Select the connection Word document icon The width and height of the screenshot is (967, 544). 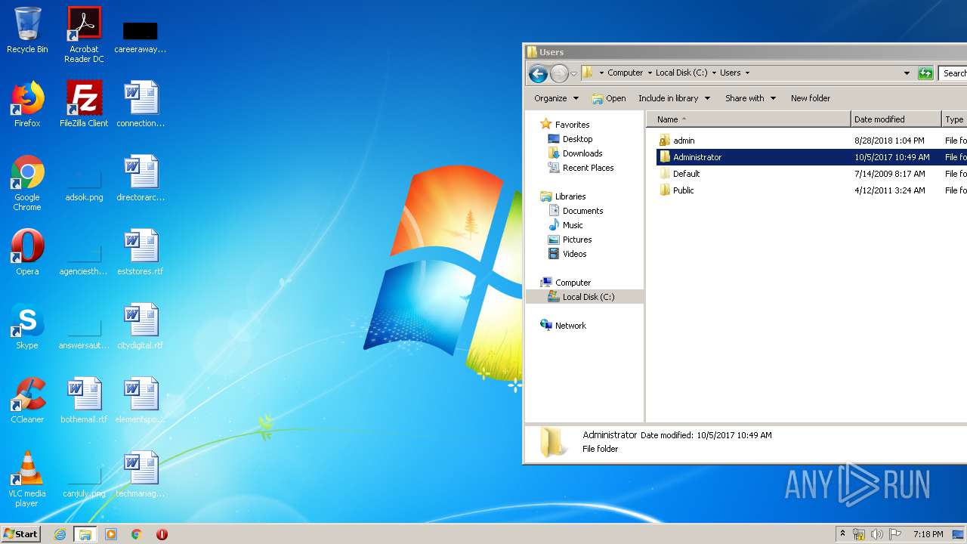(141, 104)
